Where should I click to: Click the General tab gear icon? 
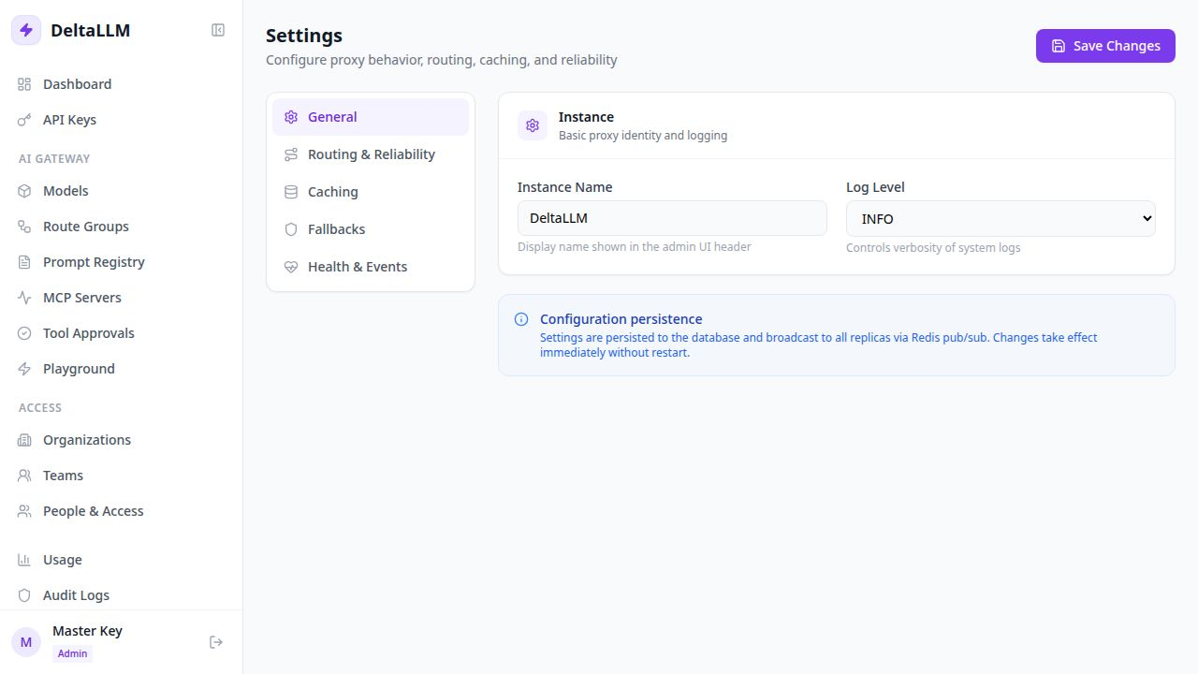tap(291, 117)
